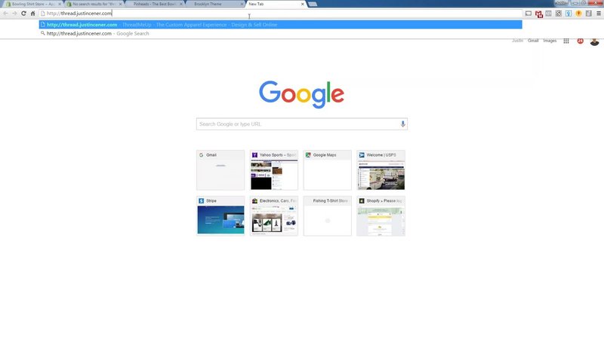This screenshot has height=339, width=604.
Task: Choose the Google Search suggestion row
Action: pos(280,33)
